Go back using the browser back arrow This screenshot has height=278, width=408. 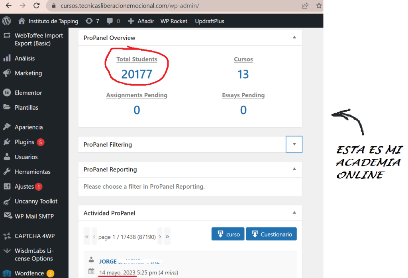(9, 6)
